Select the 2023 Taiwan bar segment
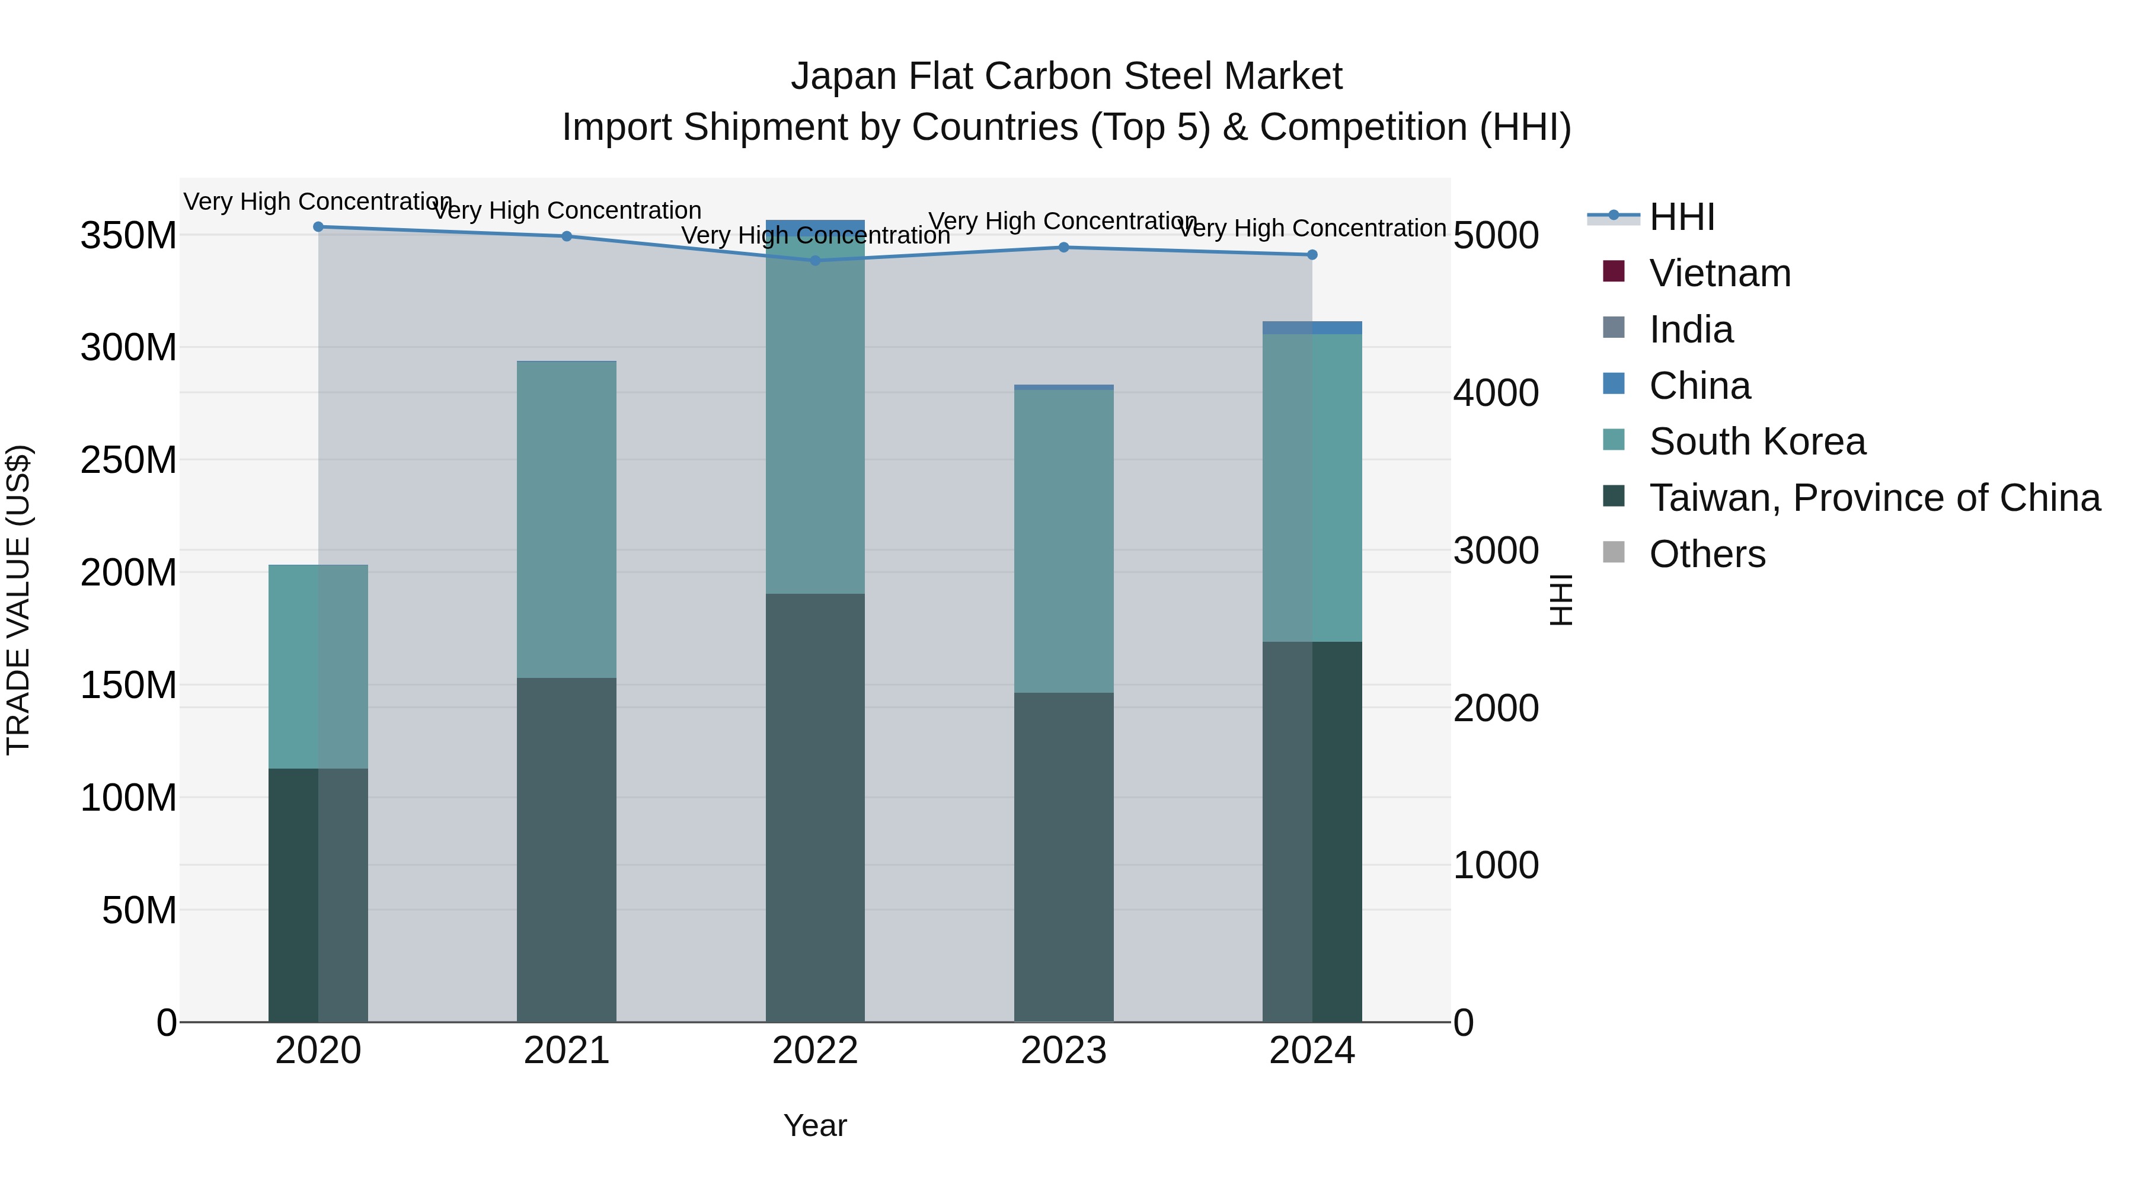The height and width of the screenshot is (1200, 2134). point(1063,857)
